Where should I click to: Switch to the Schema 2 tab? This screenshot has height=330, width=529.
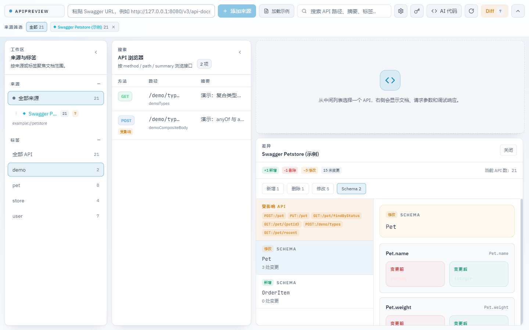pyautogui.click(x=352, y=189)
